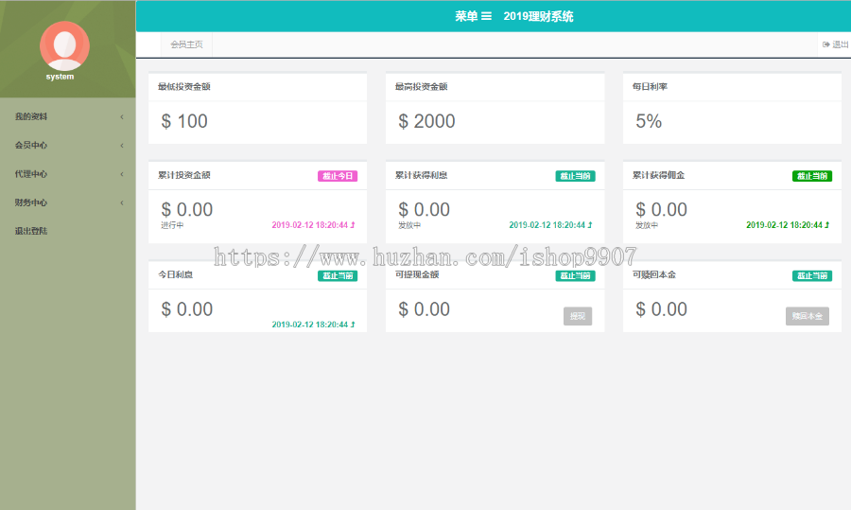Click the 提现 withdraw button
This screenshot has height=510, width=851.
click(x=578, y=316)
